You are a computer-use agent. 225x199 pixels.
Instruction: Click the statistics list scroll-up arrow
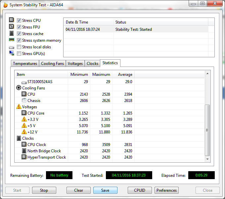pyautogui.click(x=207, y=74)
